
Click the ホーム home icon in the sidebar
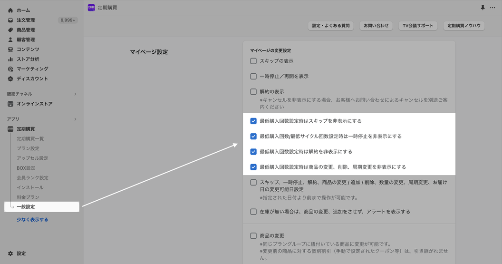pos(10,10)
